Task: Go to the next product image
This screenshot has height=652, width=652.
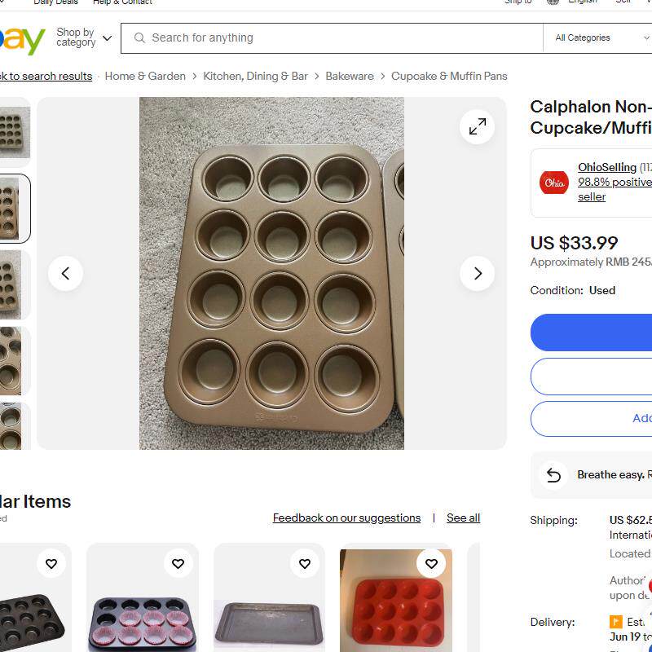Action: 478,274
